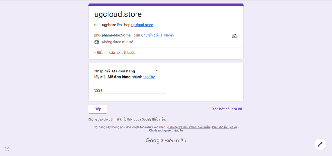Open Liên hệ với chủ sở hữu biểu mẫu

coord(189,127)
